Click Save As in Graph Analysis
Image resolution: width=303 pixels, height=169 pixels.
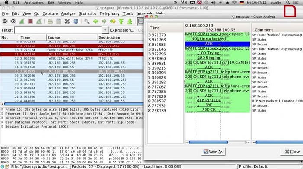pyautogui.click(x=213, y=152)
